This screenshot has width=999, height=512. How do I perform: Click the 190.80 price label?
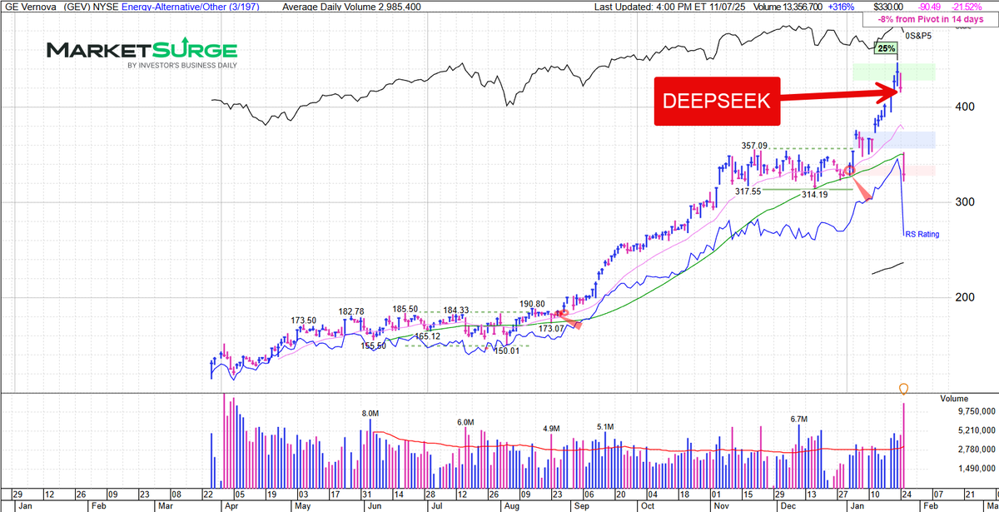coord(531,304)
